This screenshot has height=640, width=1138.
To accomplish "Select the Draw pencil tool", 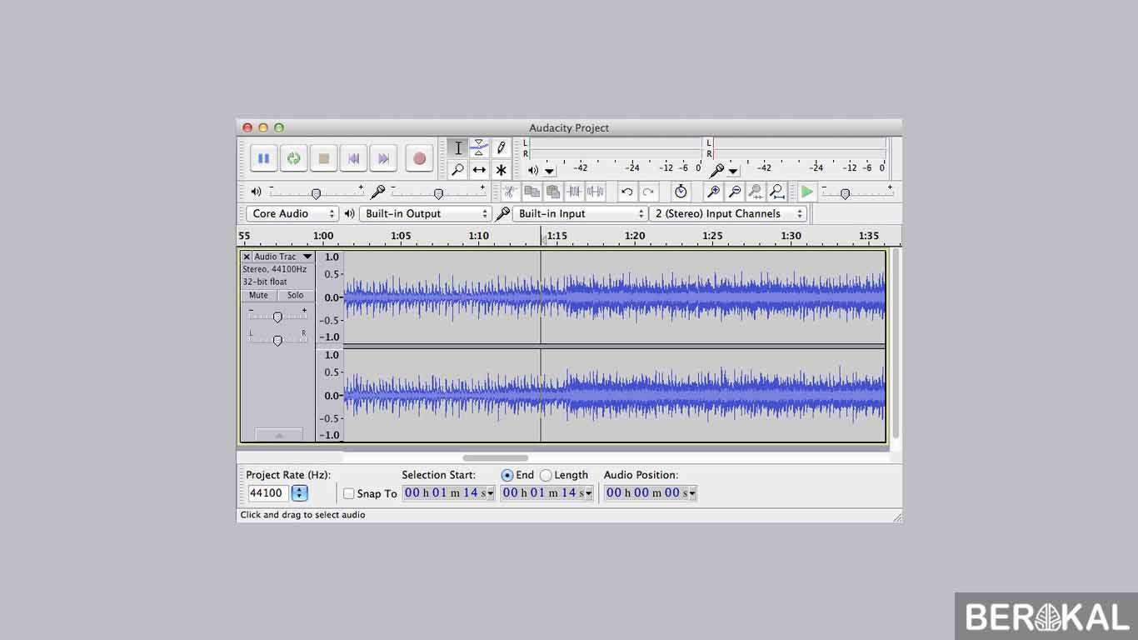I will tap(501, 148).
